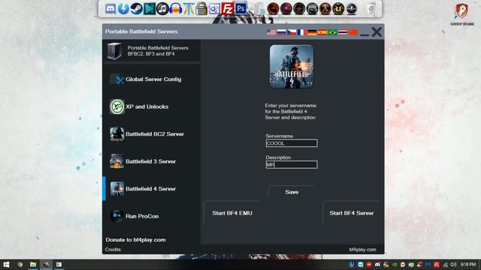Switch language with the German flag
The width and height of the screenshot is (481, 270).
coord(312,32)
